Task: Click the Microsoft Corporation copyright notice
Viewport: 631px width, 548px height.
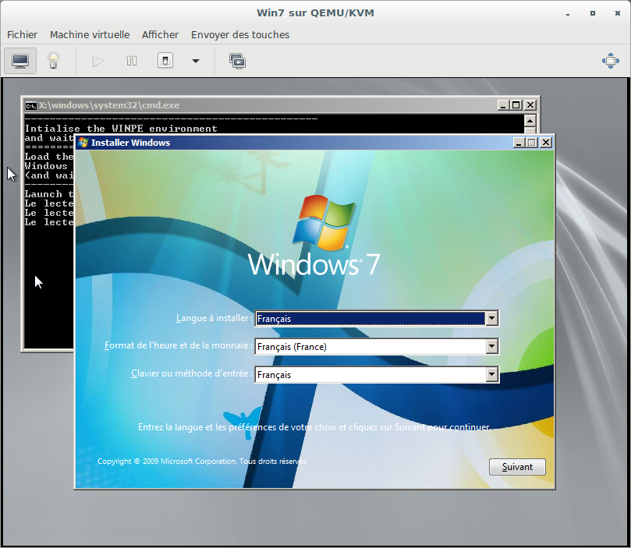Action: click(202, 461)
